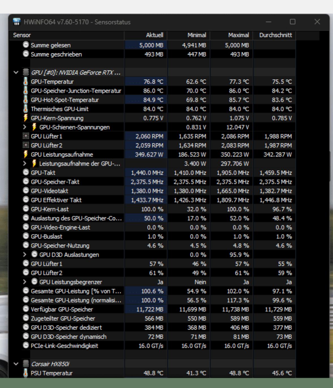
Task: Click the minimum Summe geschrieben value 447 MB
Action: 197,54
